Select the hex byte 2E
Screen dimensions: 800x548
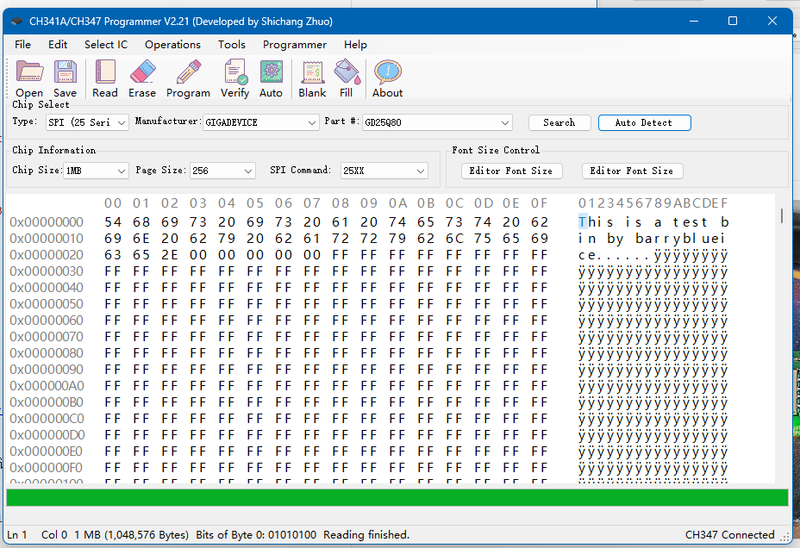(x=170, y=255)
